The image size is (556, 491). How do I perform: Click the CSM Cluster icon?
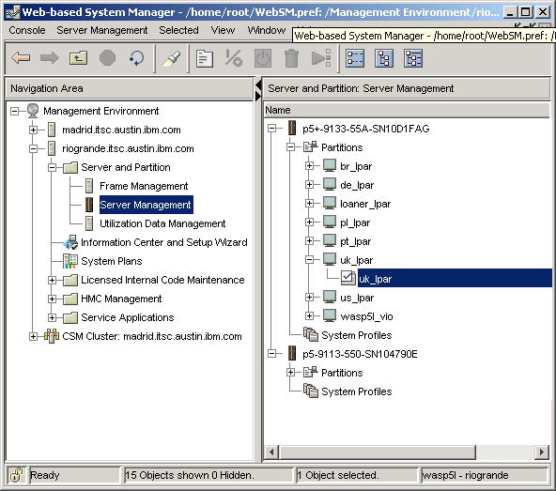click(52, 336)
